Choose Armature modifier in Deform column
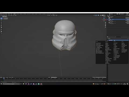The height and width of the screenshot is (97, 129). (116, 43)
